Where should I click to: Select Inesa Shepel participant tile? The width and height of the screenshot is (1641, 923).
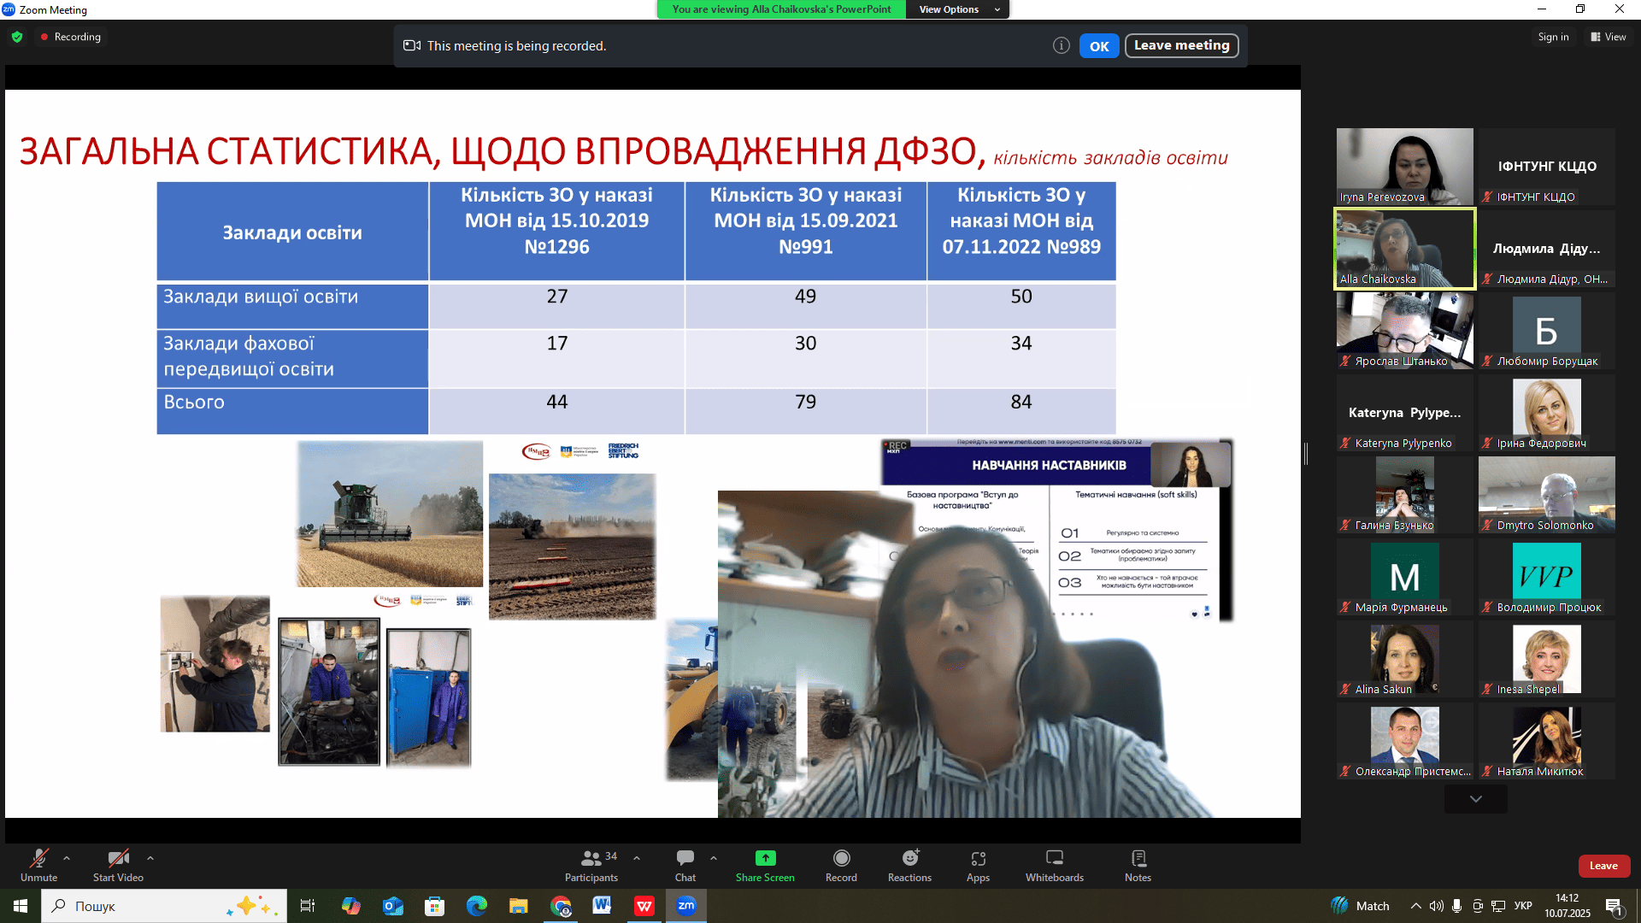click(1547, 659)
